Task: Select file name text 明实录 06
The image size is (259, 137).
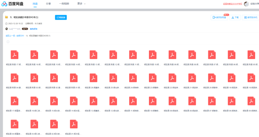Action: pos(231,111)
